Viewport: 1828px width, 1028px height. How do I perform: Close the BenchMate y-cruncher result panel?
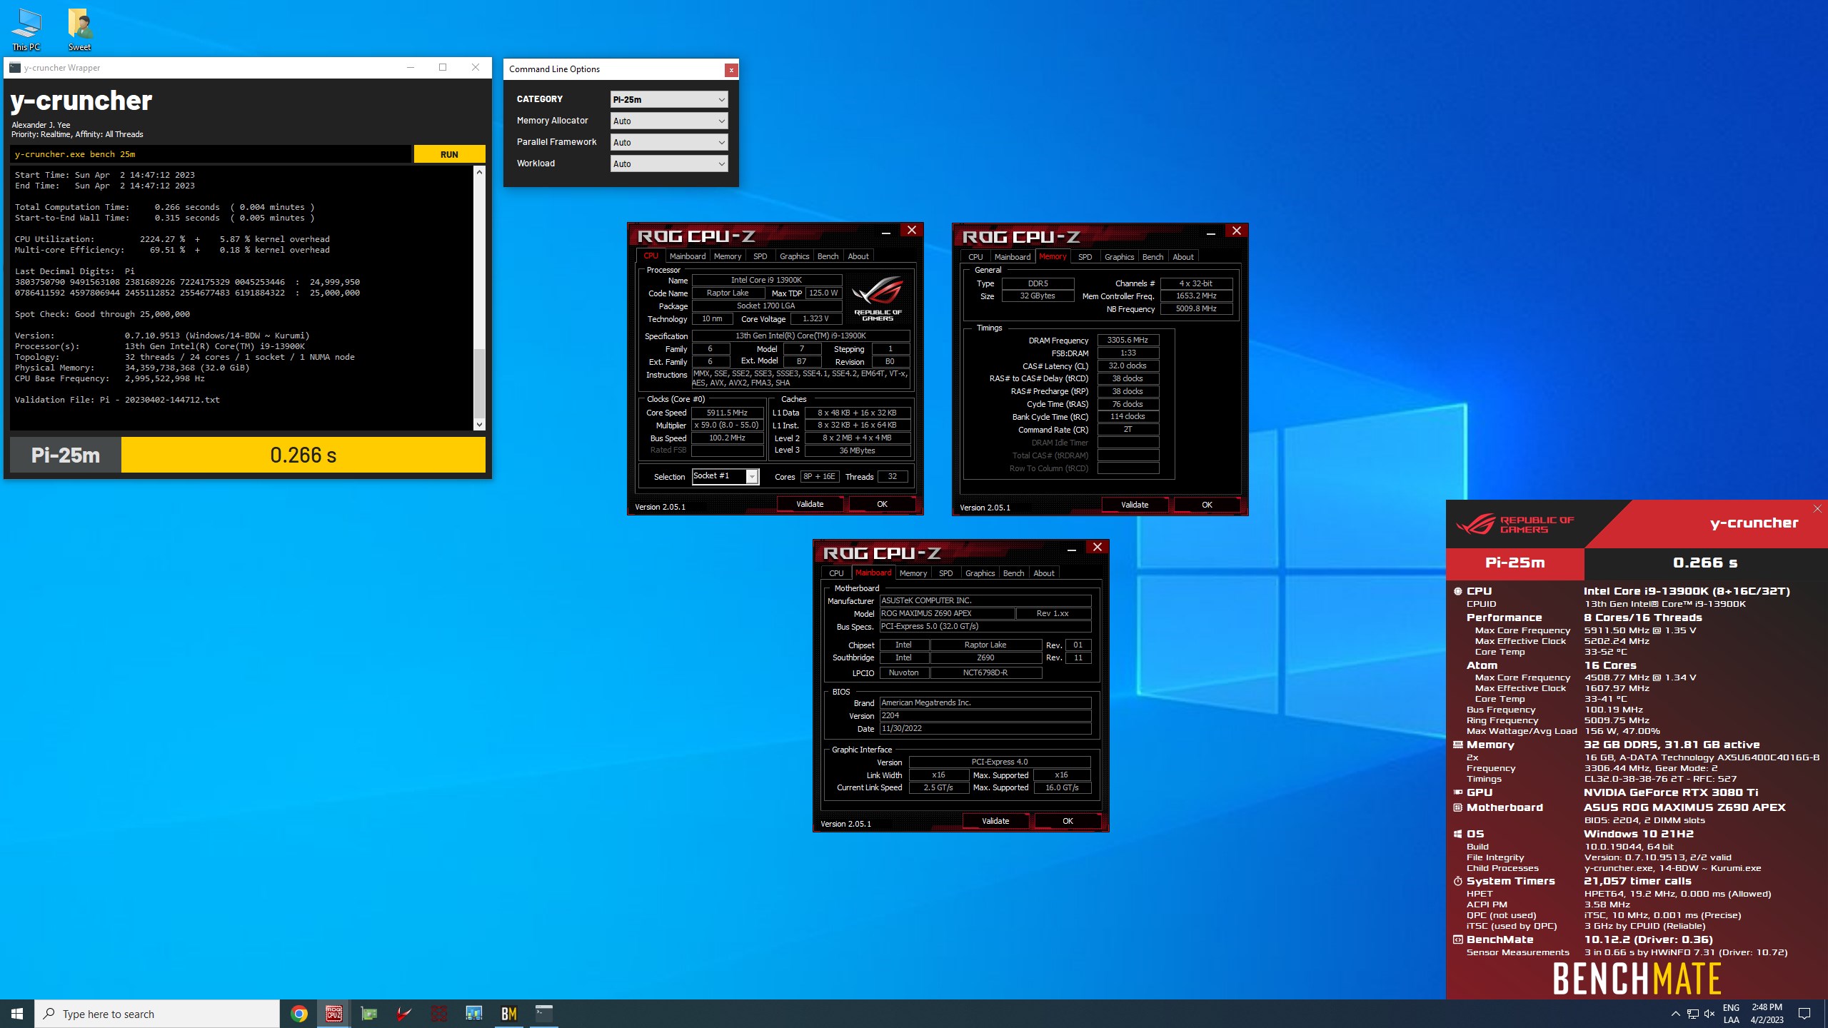click(x=1817, y=508)
